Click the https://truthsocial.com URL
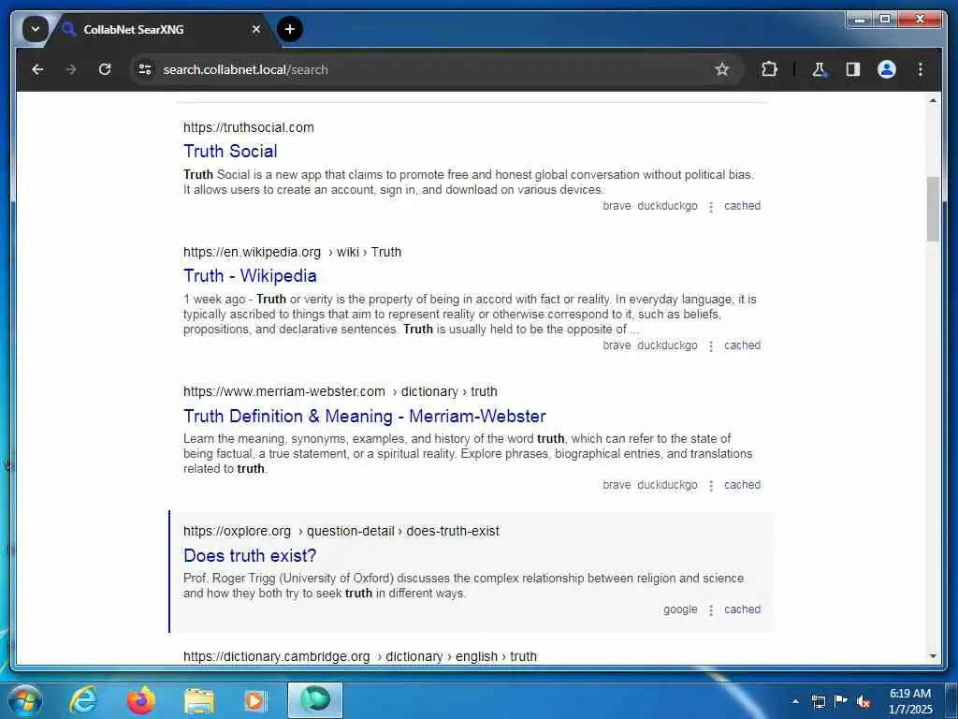Image resolution: width=958 pixels, height=719 pixels. coord(249,127)
